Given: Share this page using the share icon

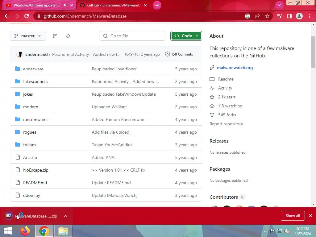Looking at the screenshot, I should pyautogui.click(x=257, y=16).
